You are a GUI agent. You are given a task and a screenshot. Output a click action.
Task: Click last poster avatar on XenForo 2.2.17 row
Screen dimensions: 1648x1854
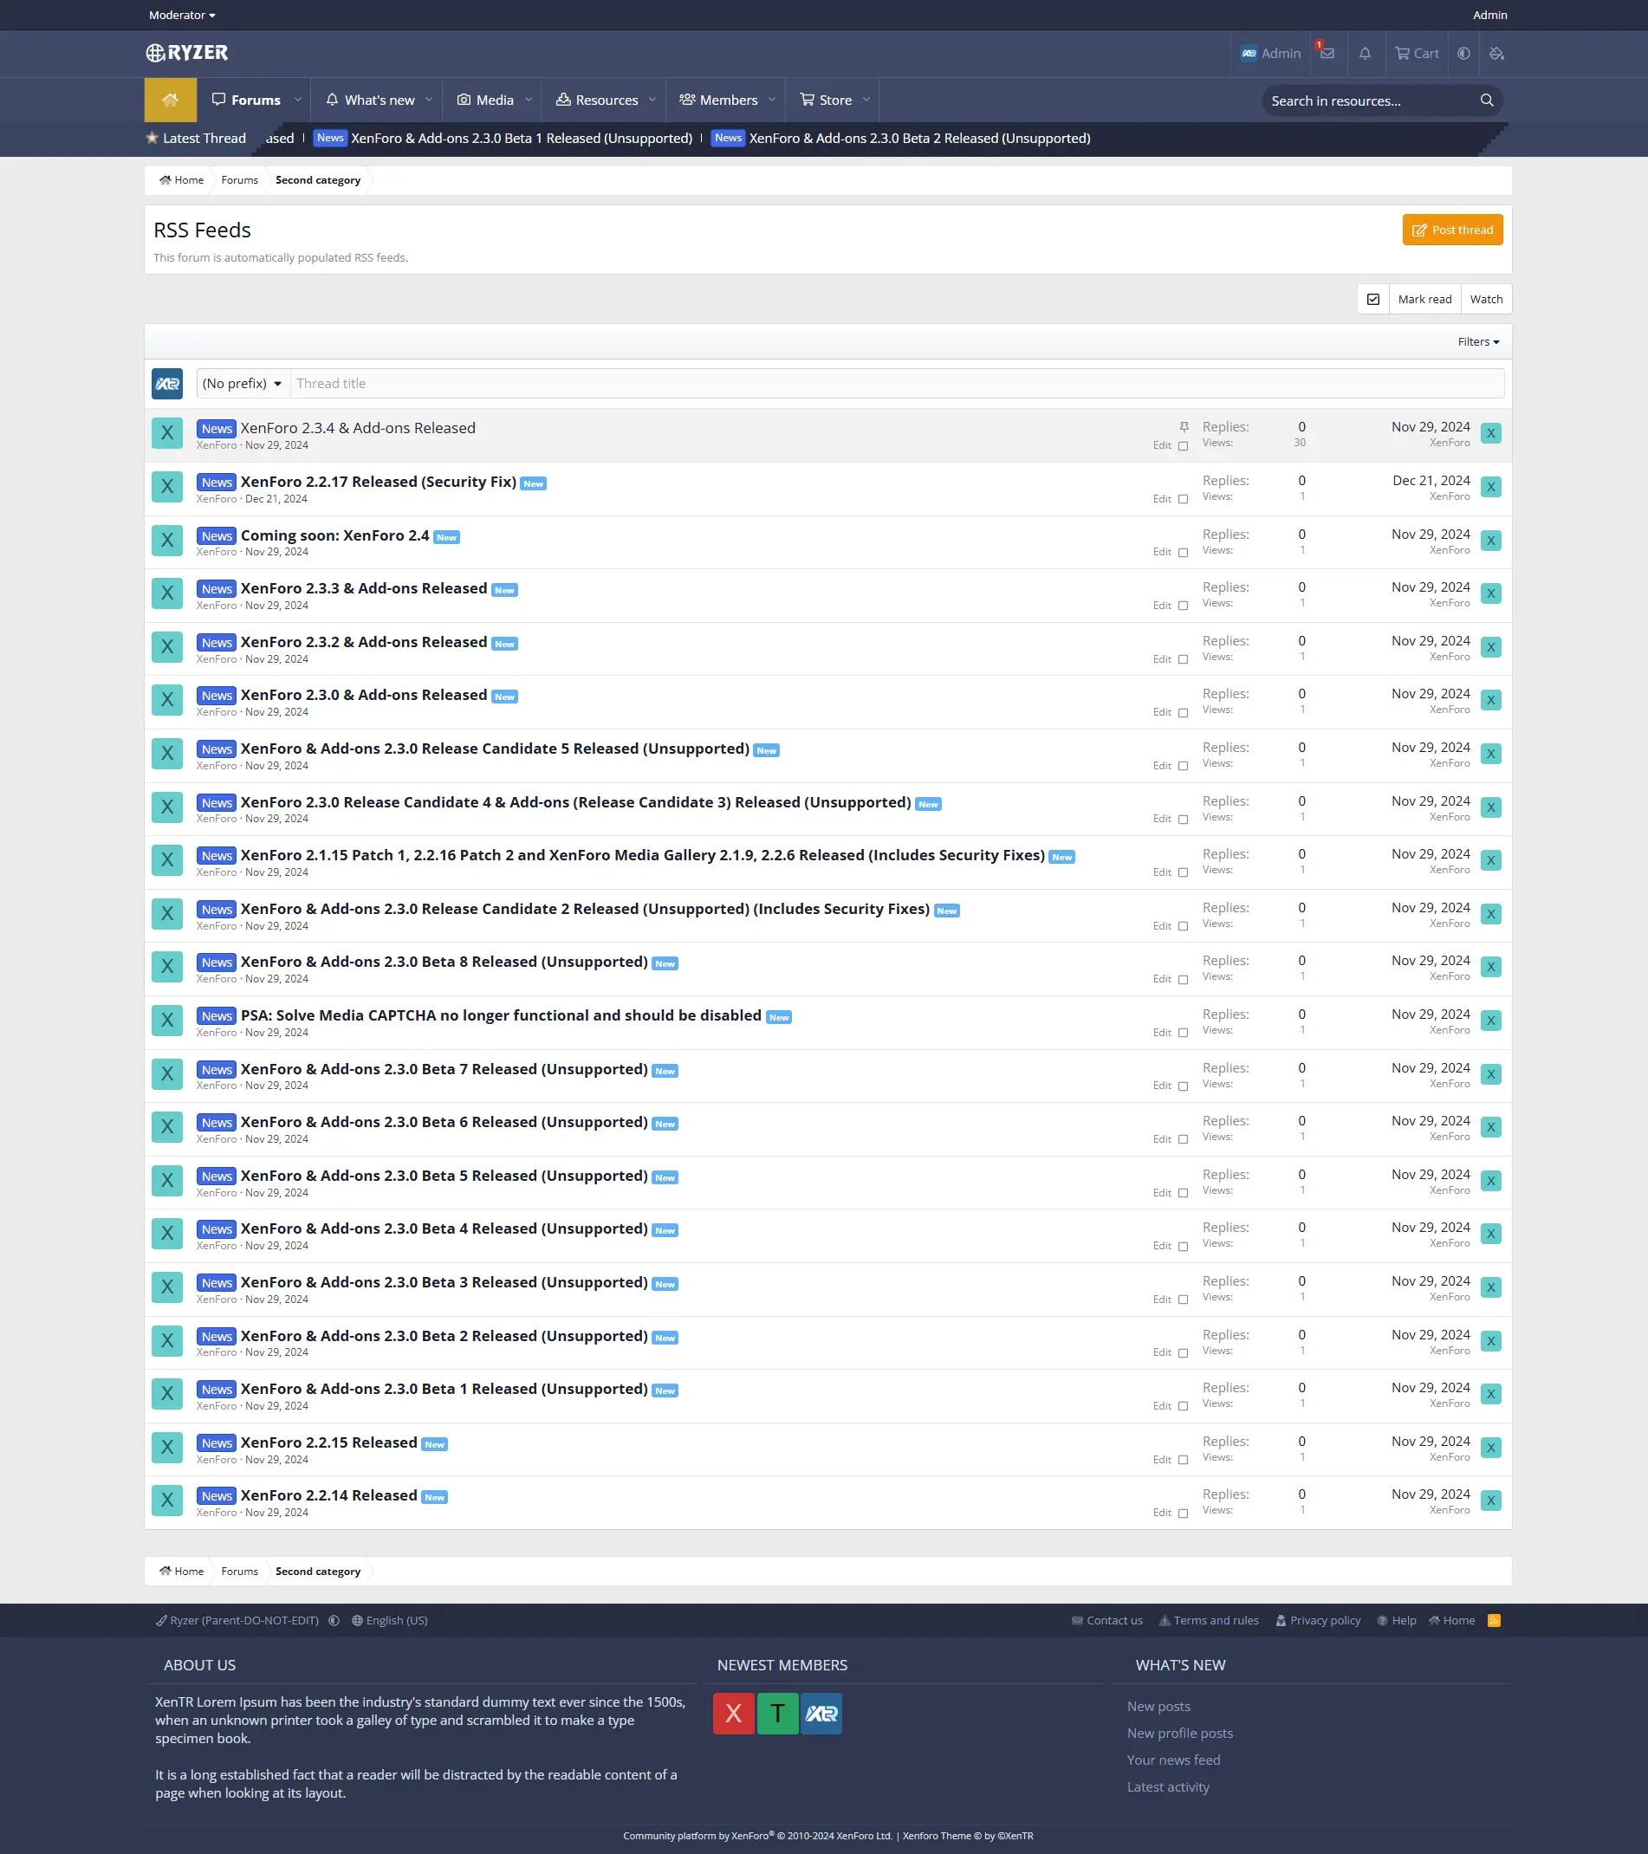(1490, 487)
